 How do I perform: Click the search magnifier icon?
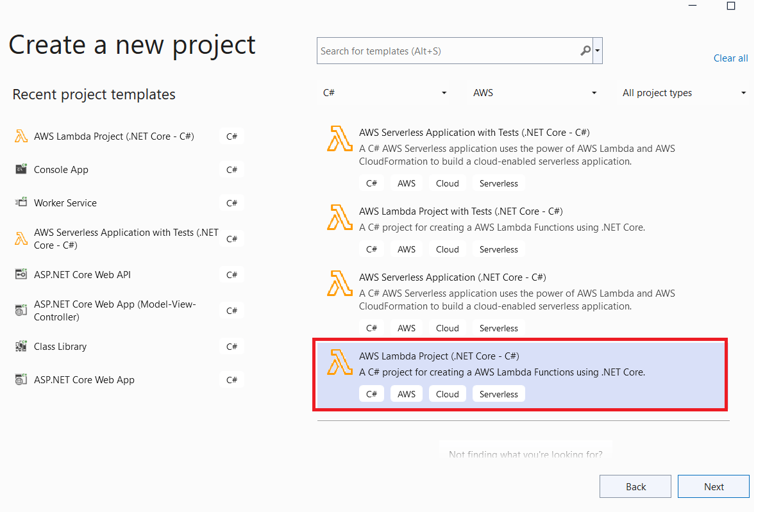(585, 50)
